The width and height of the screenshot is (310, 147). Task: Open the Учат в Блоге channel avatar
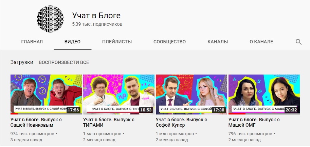(50, 19)
